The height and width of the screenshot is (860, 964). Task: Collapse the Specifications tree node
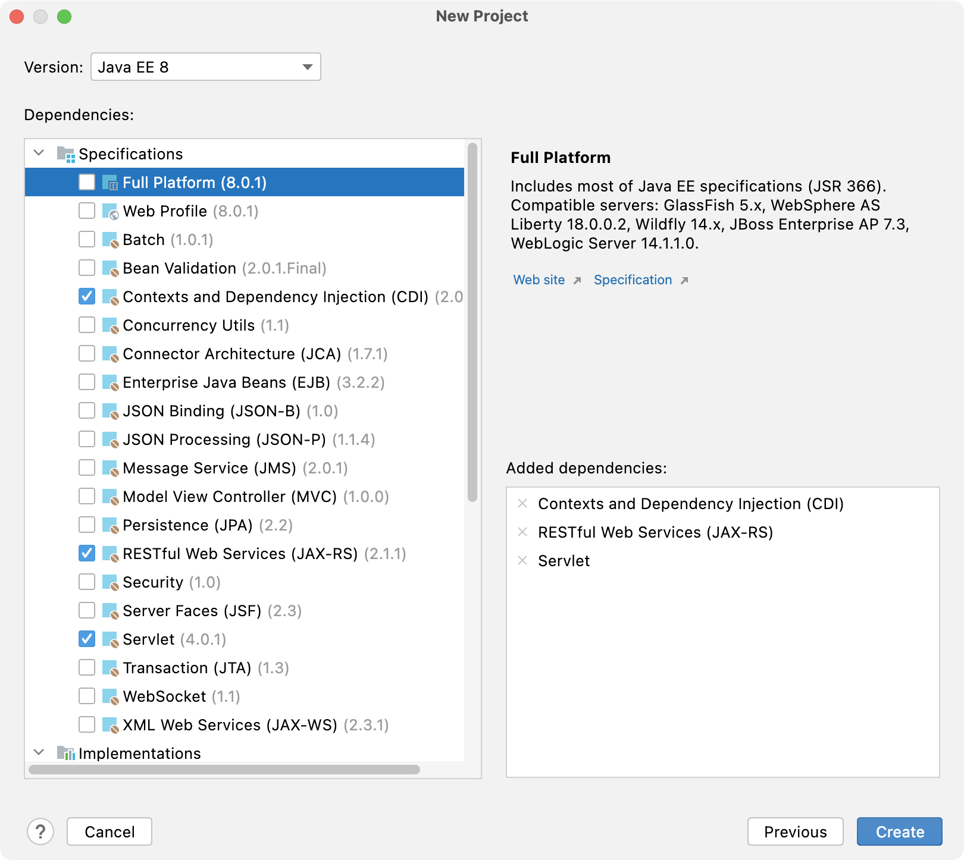[x=39, y=153]
